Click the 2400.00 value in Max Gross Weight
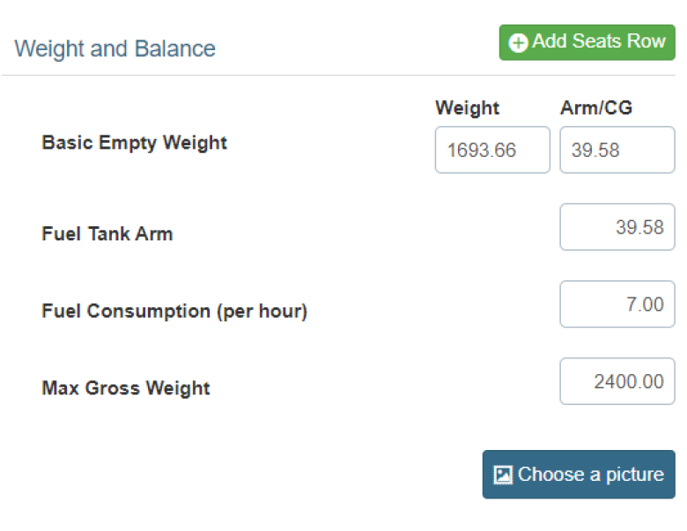Viewport: 687px width, 531px height. point(629,381)
